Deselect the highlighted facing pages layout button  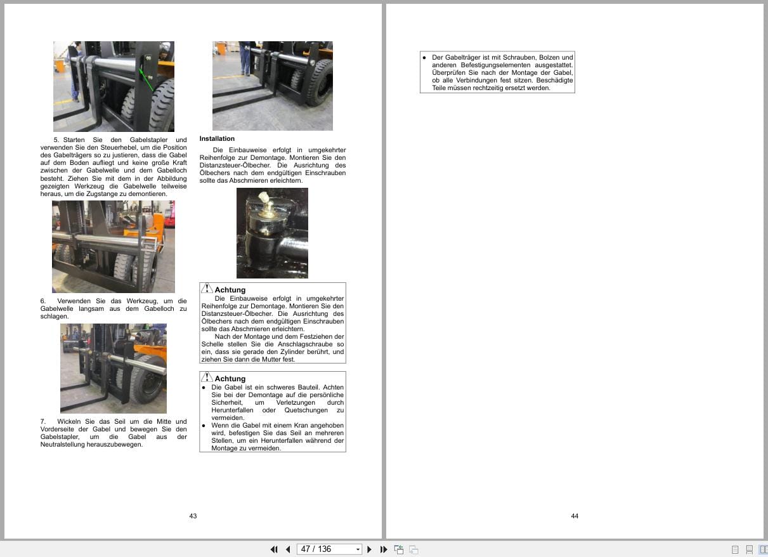click(x=764, y=549)
